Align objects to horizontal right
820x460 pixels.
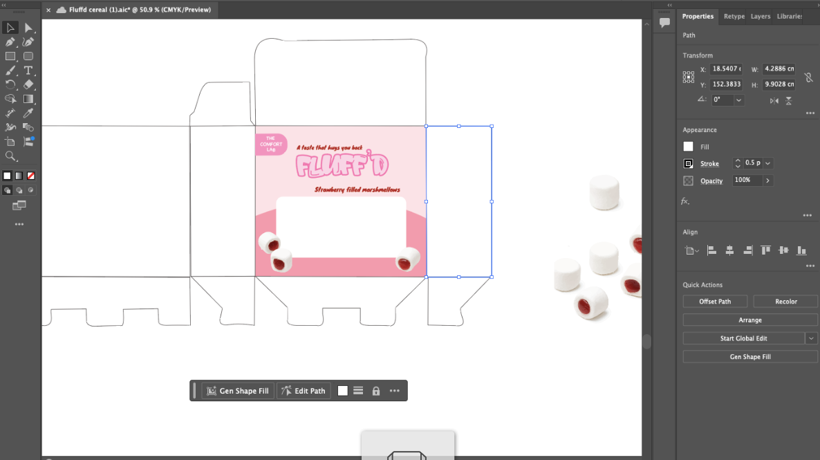coord(748,250)
